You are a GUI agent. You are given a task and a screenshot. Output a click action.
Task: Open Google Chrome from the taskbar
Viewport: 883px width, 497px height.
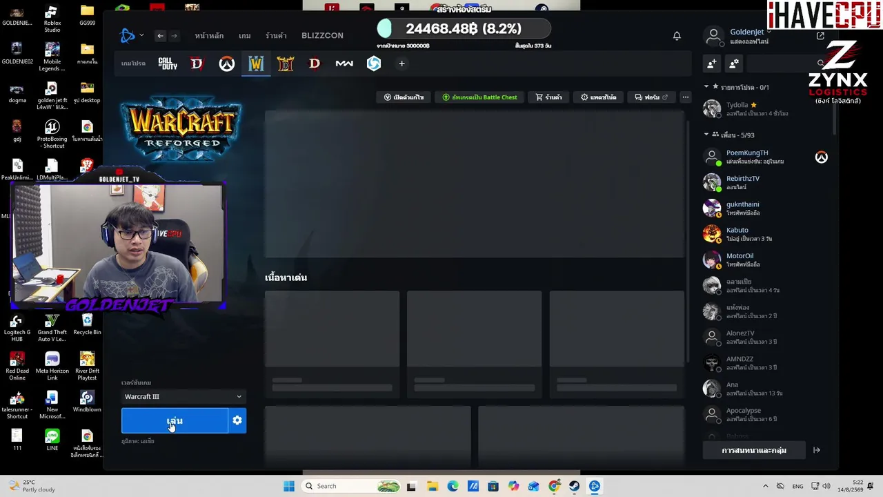tap(554, 486)
